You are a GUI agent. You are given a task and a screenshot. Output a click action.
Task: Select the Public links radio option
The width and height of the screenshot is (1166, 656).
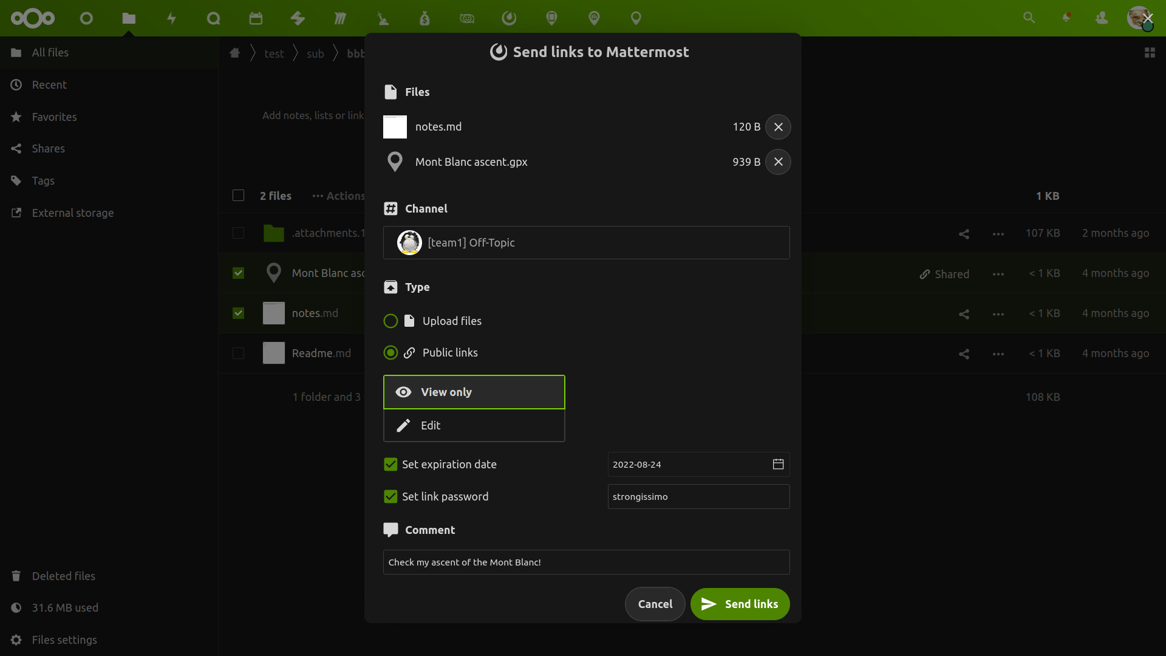point(390,352)
